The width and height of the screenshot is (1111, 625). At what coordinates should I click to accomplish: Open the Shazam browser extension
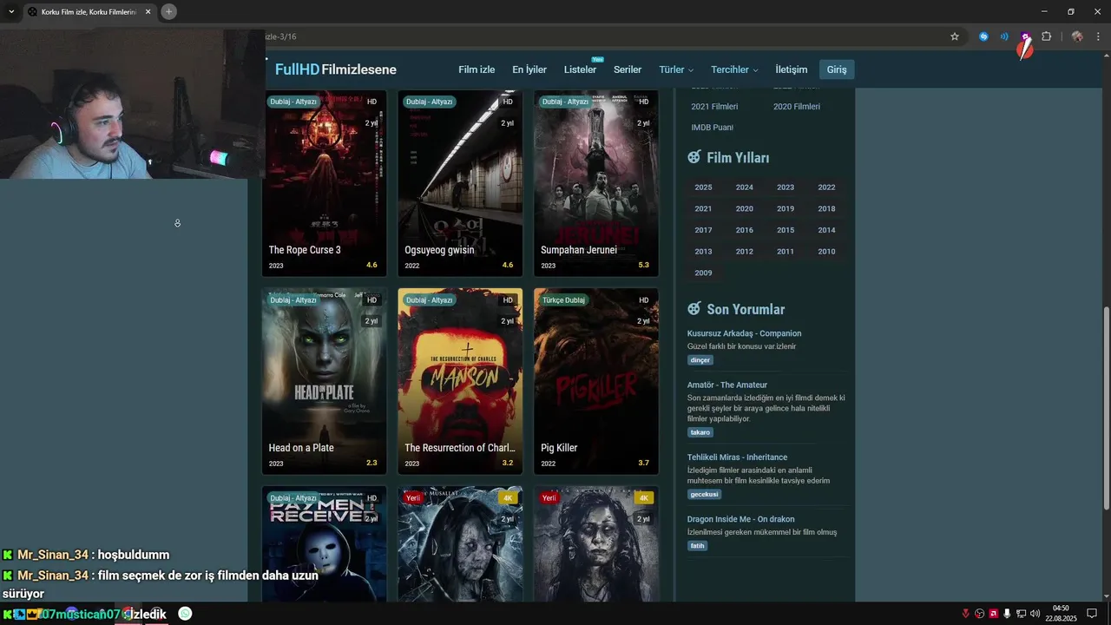click(x=983, y=36)
